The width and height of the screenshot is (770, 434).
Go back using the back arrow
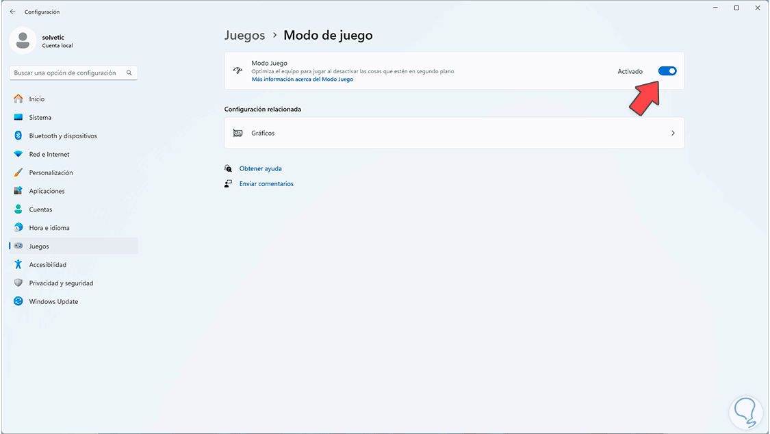click(x=13, y=11)
